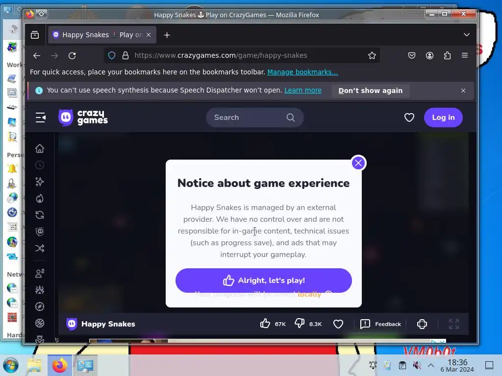The width and height of the screenshot is (502, 376).
Task: Collapse the sidebar menu toggle
Action: tap(40, 117)
